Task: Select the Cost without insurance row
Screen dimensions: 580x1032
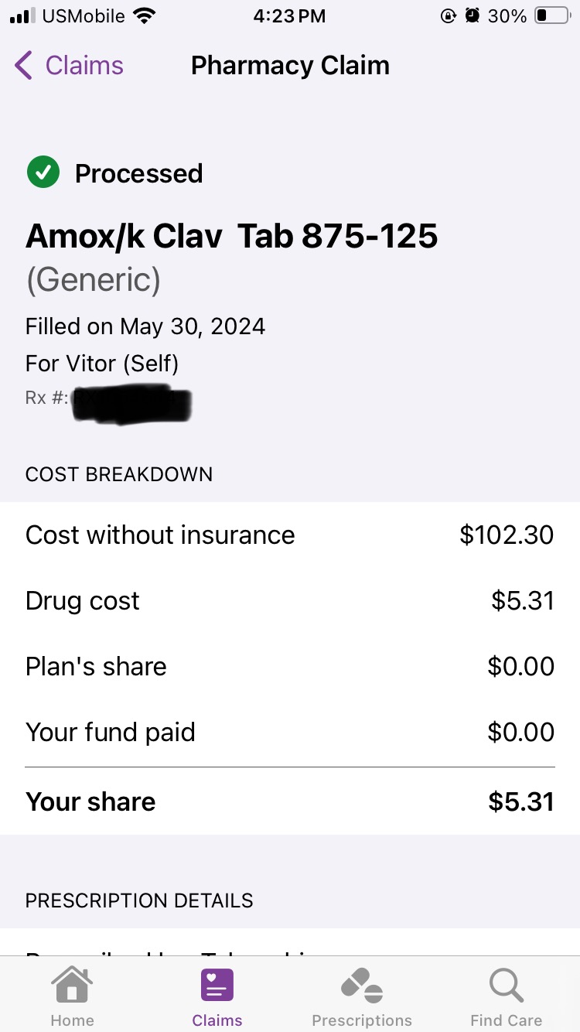Action: coord(290,535)
